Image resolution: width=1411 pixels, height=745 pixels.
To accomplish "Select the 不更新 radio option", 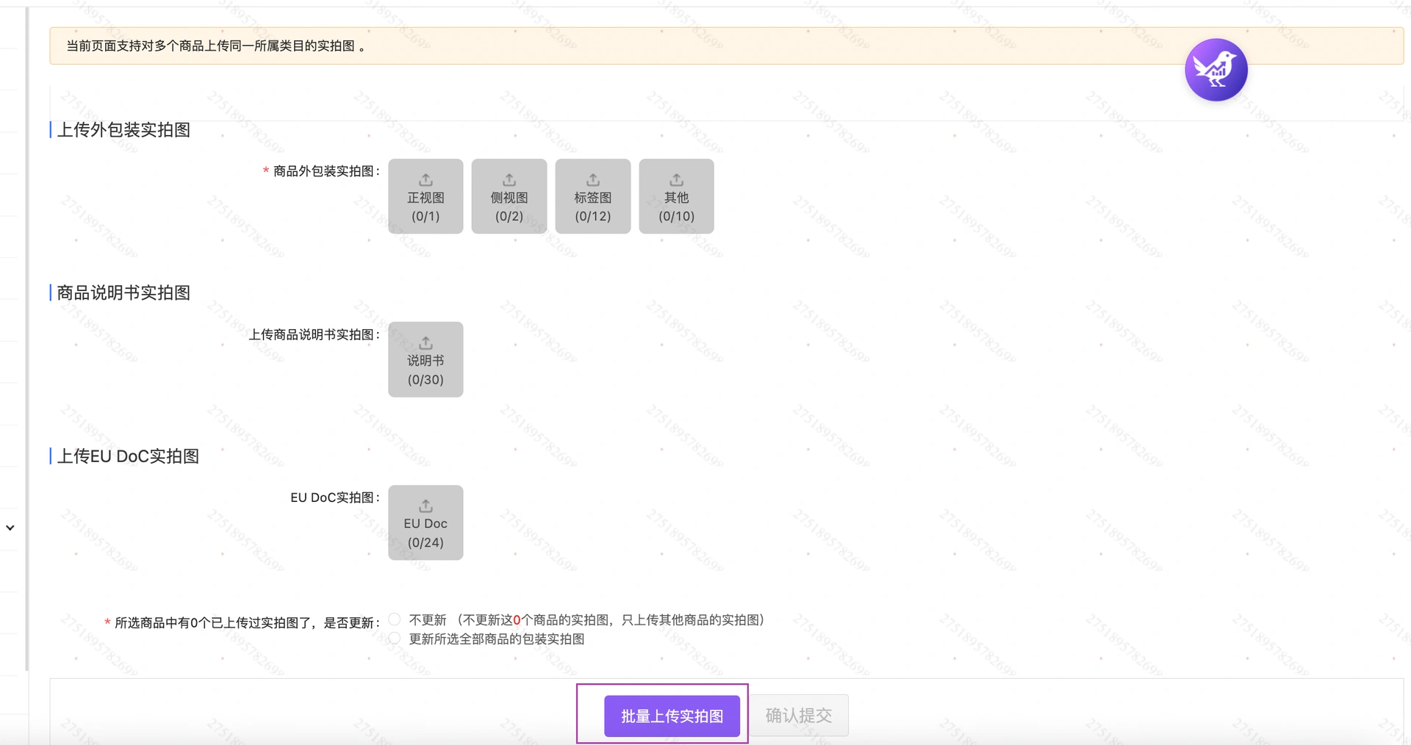I will 395,619.
